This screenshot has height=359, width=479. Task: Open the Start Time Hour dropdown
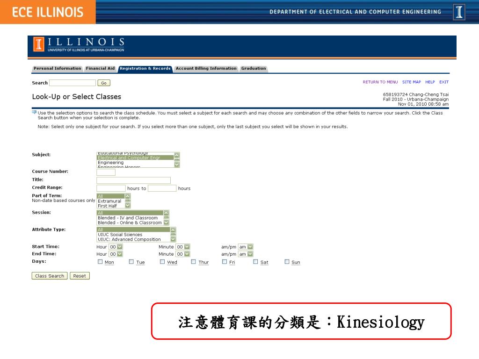tap(116, 247)
